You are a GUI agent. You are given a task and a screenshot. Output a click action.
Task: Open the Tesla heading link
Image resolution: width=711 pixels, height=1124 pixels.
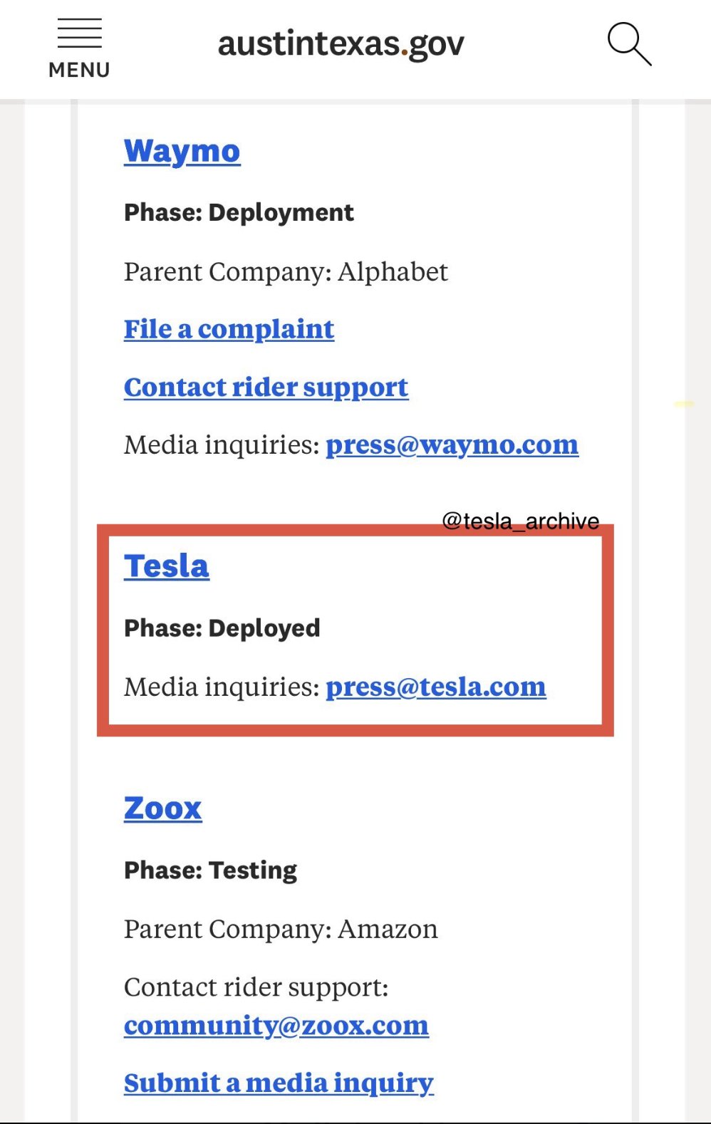point(167,566)
